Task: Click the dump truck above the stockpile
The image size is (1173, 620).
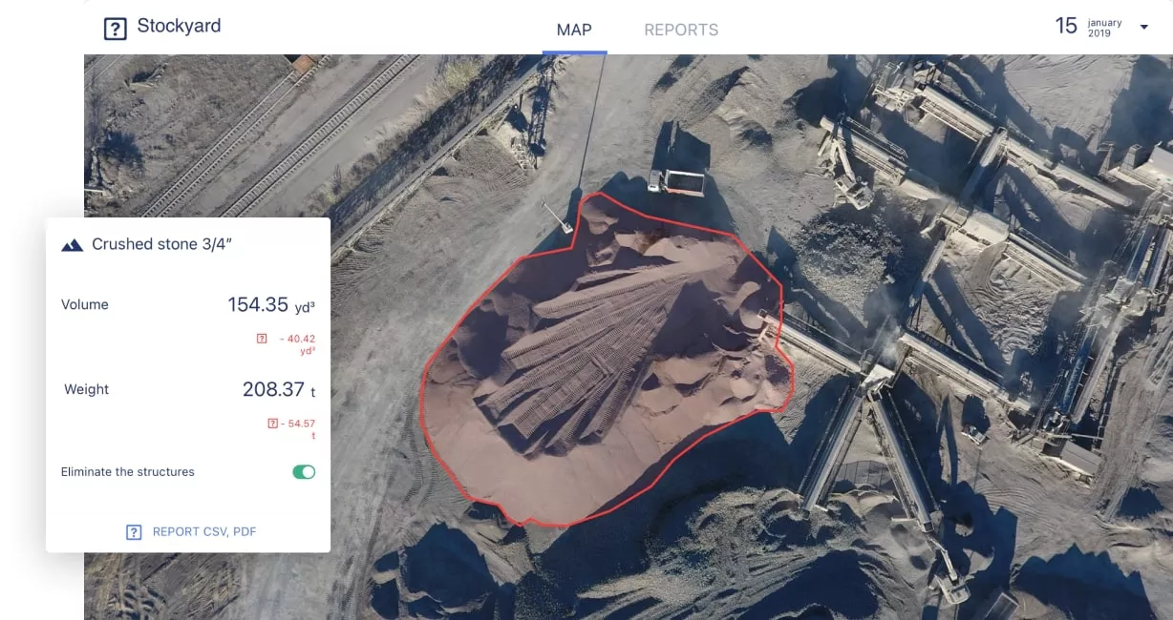Action: click(x=677, y=179)
